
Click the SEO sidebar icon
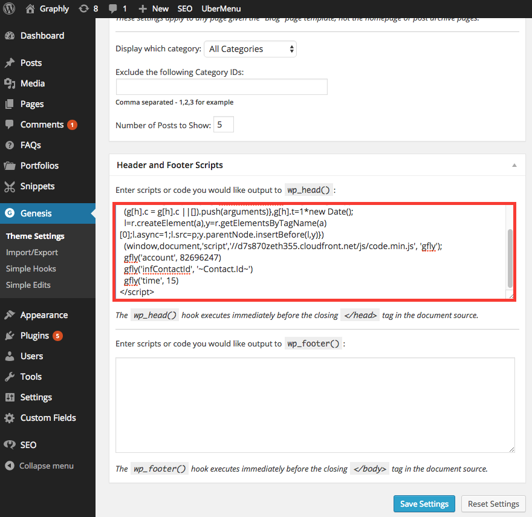coord(10,444)
